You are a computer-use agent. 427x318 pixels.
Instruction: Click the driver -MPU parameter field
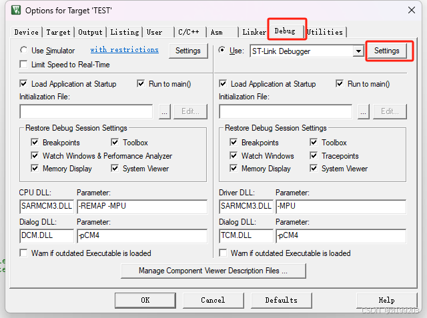(x=341, y=206)
